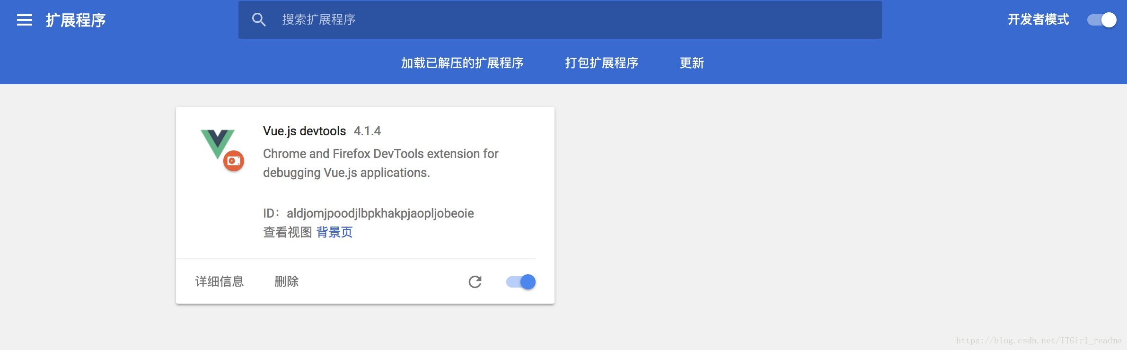Open the 背景页 background page link
Viewport: 1127px width, 350px height.
pos(335,232)
